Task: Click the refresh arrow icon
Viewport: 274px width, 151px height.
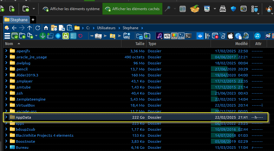Action: click(x=38, y=28)
